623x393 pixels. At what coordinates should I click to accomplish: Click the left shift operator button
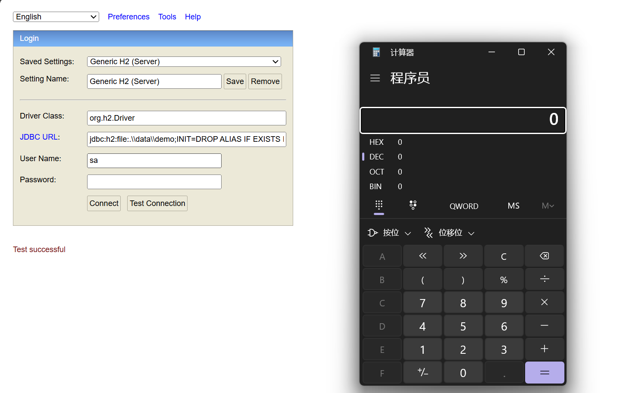pos(423,256)
